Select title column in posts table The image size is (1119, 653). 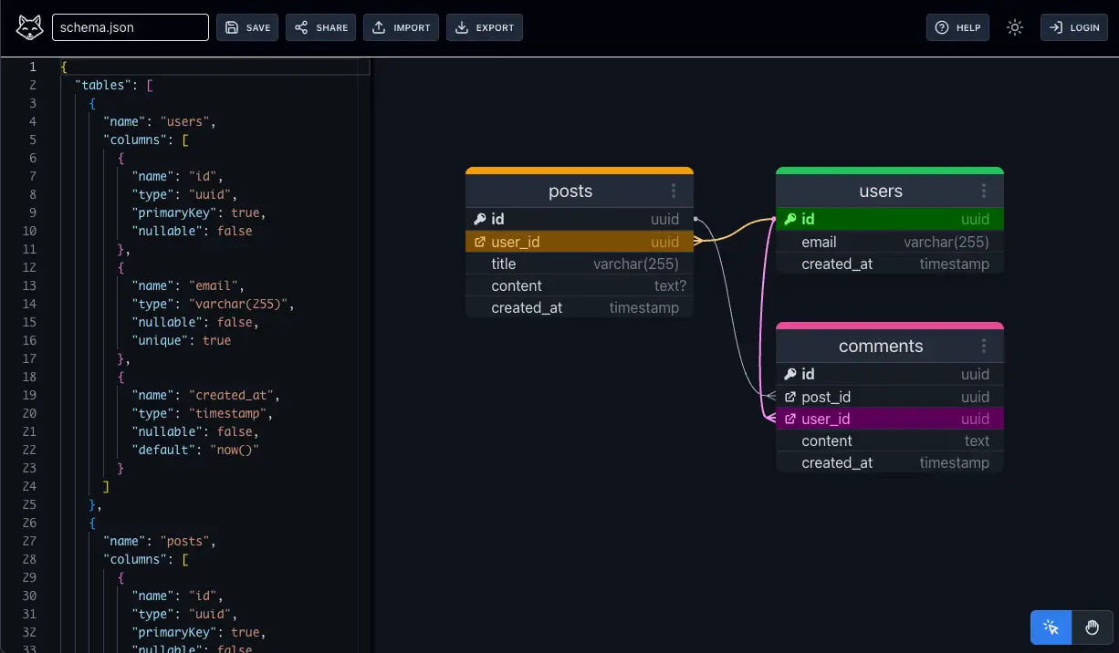coord(580,264)
